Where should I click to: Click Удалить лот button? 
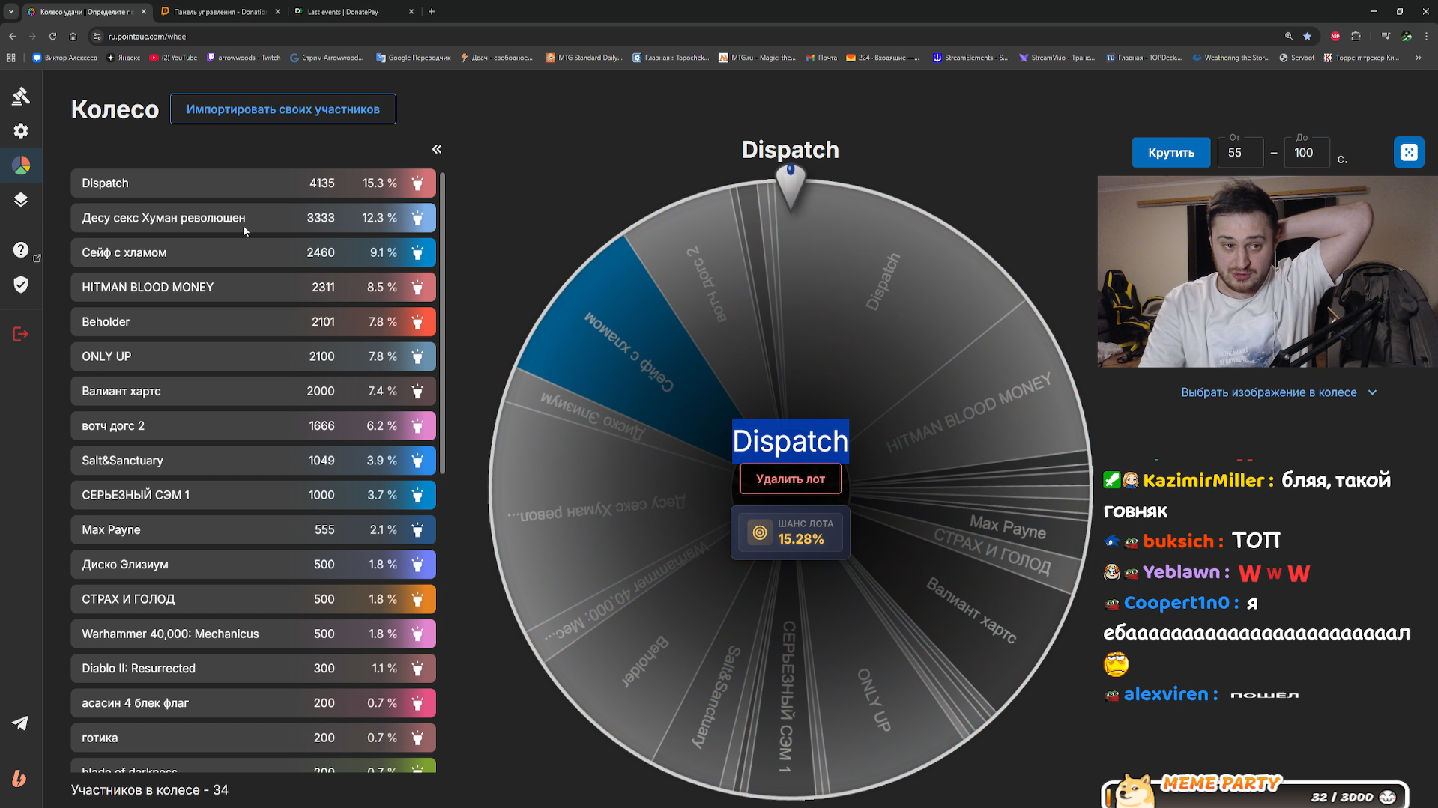(791, 479)
